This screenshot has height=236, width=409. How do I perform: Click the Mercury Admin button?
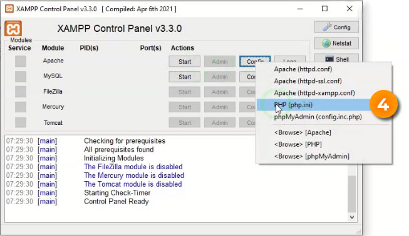220,107
